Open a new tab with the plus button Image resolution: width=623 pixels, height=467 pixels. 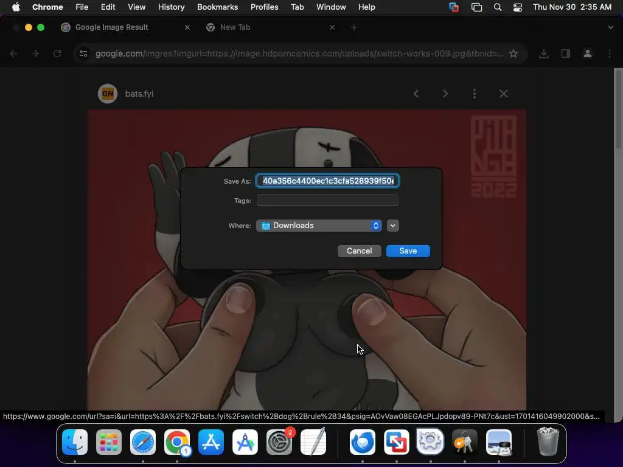[354, 27]
